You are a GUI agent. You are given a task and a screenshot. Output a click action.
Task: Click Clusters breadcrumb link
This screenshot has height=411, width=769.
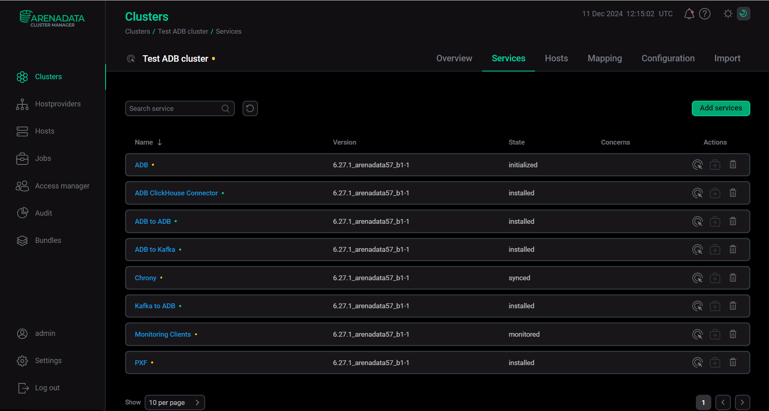pyautogui.click(x=137, y=31)
